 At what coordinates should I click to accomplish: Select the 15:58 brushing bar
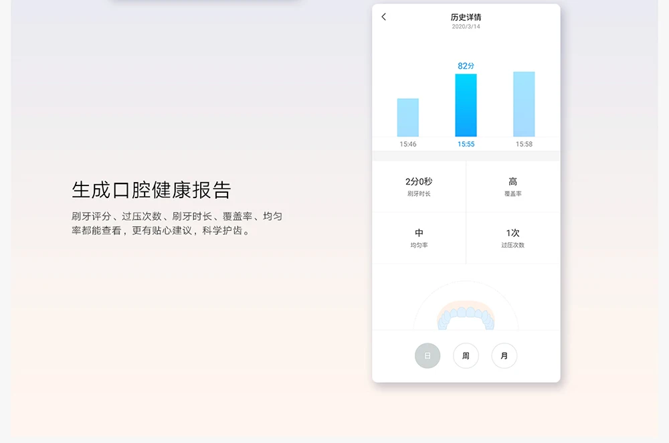pyautogui.click(x=524, y=104)
